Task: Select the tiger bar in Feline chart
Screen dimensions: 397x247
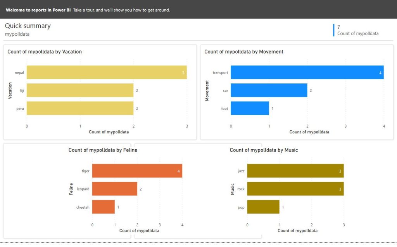Action: click(x=137, y=171)
